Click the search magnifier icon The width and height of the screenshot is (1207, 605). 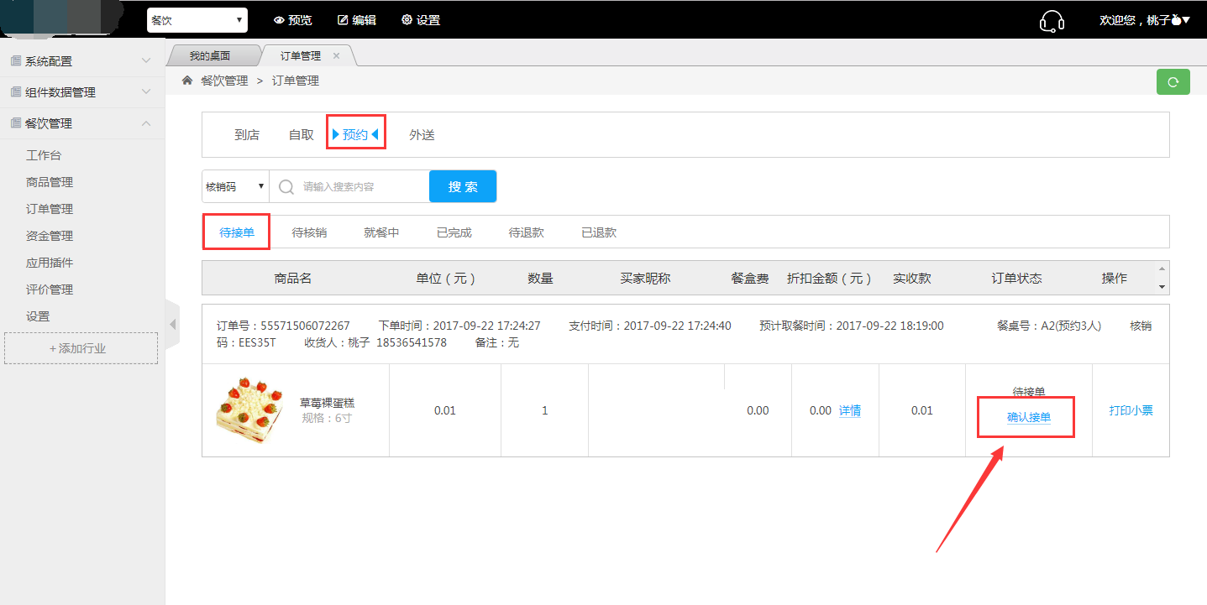coord(286,186)
